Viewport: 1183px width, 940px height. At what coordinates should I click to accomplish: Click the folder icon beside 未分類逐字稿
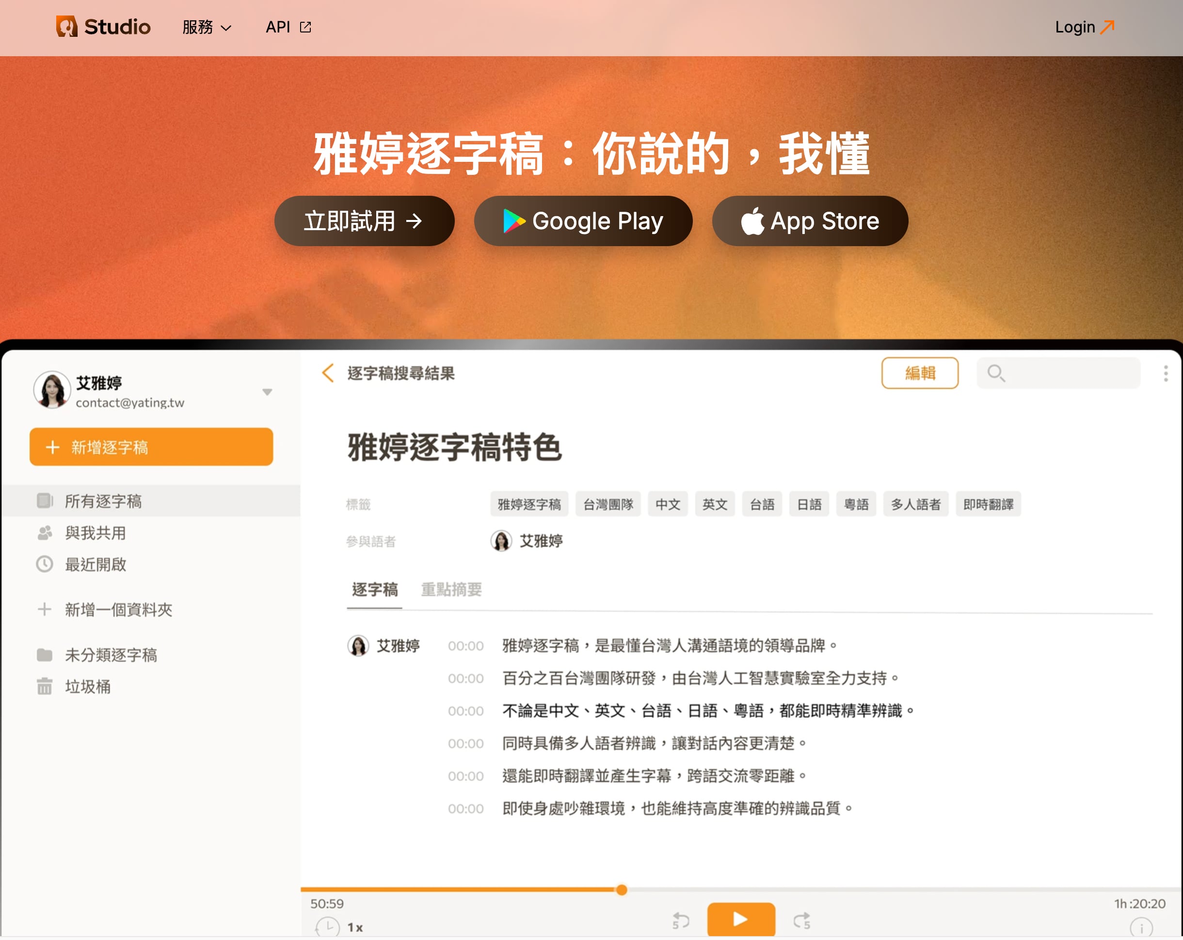pyautogui.click(x=45, y=655)
